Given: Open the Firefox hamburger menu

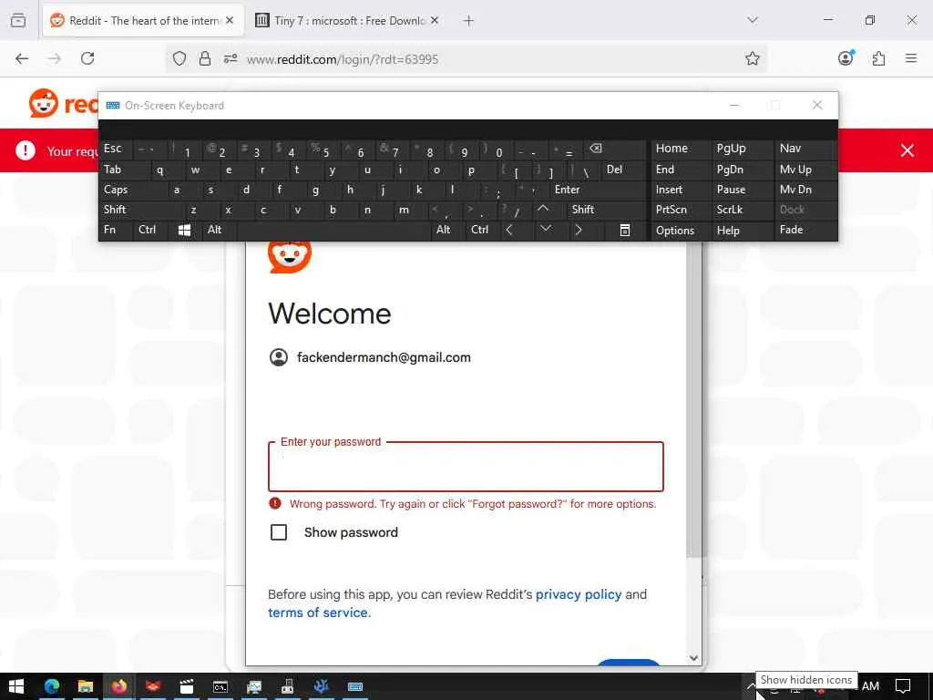Looking at the screenshot, I should [910, 58].
